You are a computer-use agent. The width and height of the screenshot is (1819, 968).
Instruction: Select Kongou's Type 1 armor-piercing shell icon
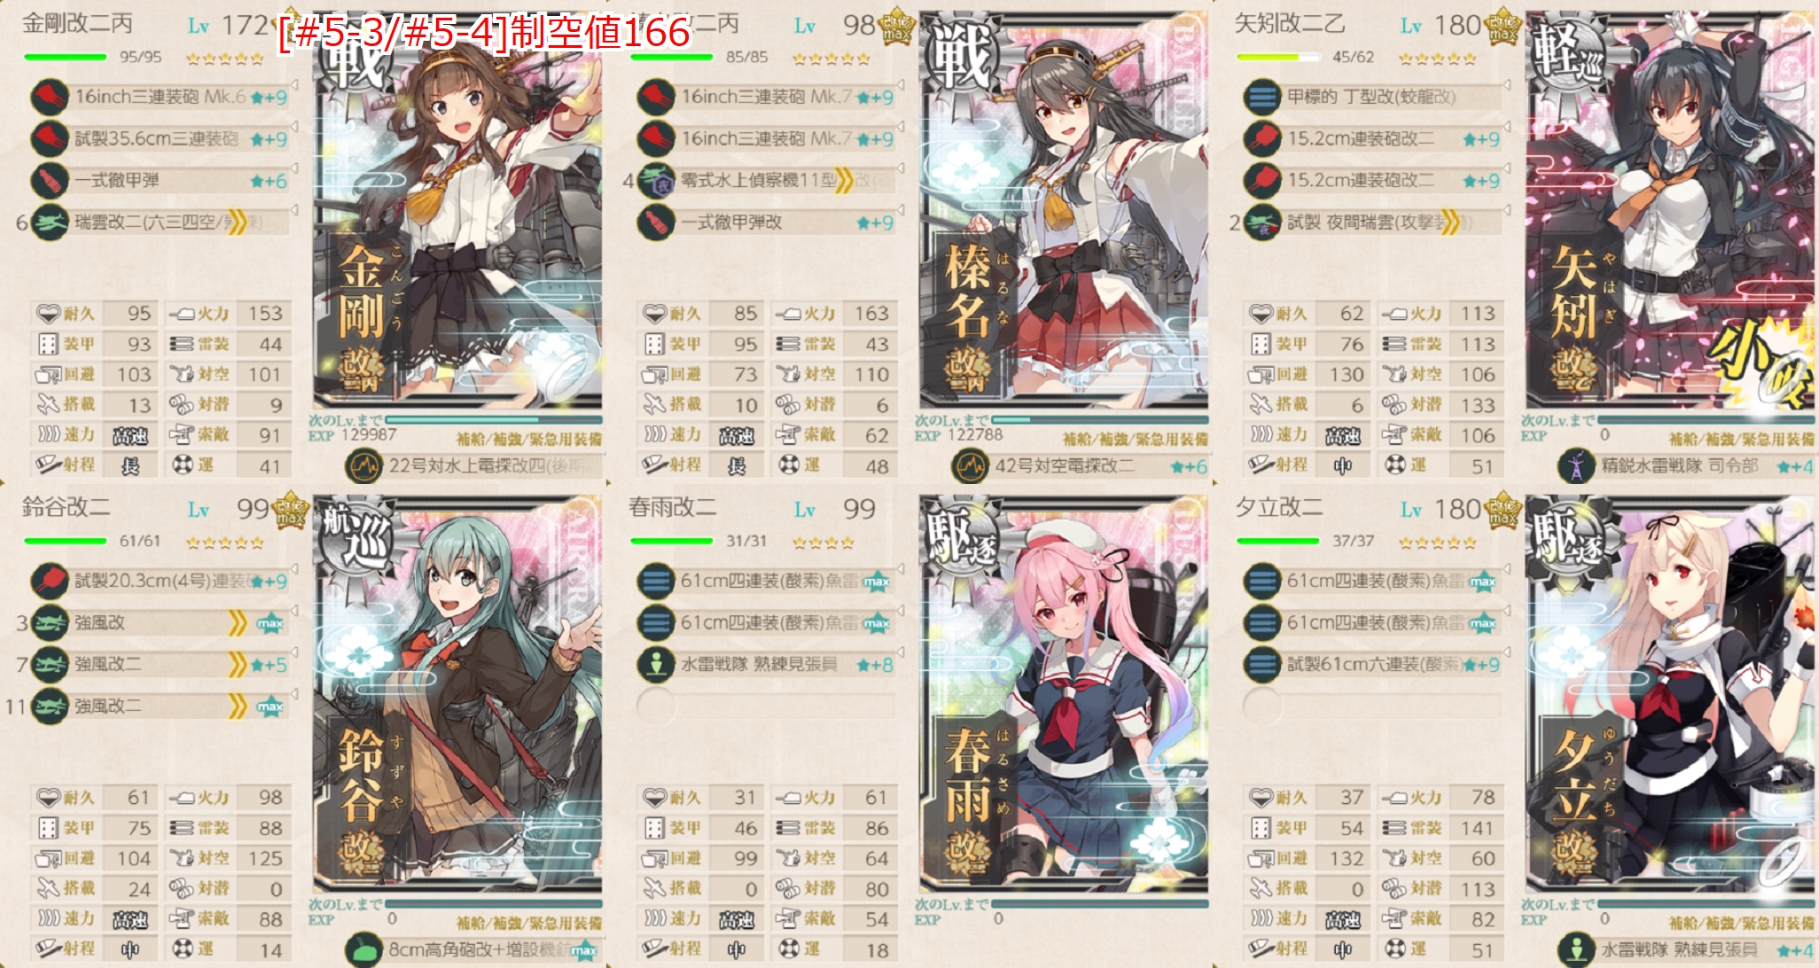50,181
